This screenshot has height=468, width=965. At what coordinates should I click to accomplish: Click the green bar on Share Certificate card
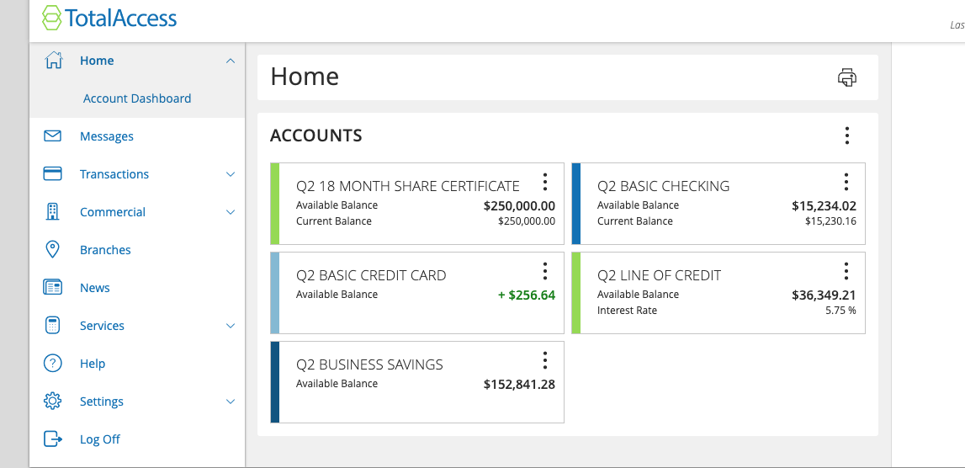(275, 204)
